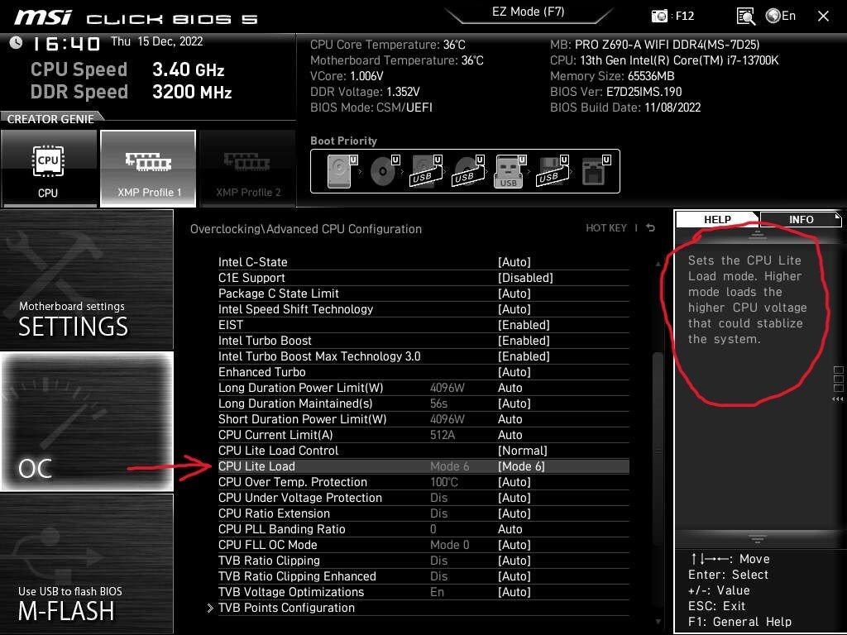Open the SETTINGS motherboard section
The image size is (847, 635).
tap(87, 279)
